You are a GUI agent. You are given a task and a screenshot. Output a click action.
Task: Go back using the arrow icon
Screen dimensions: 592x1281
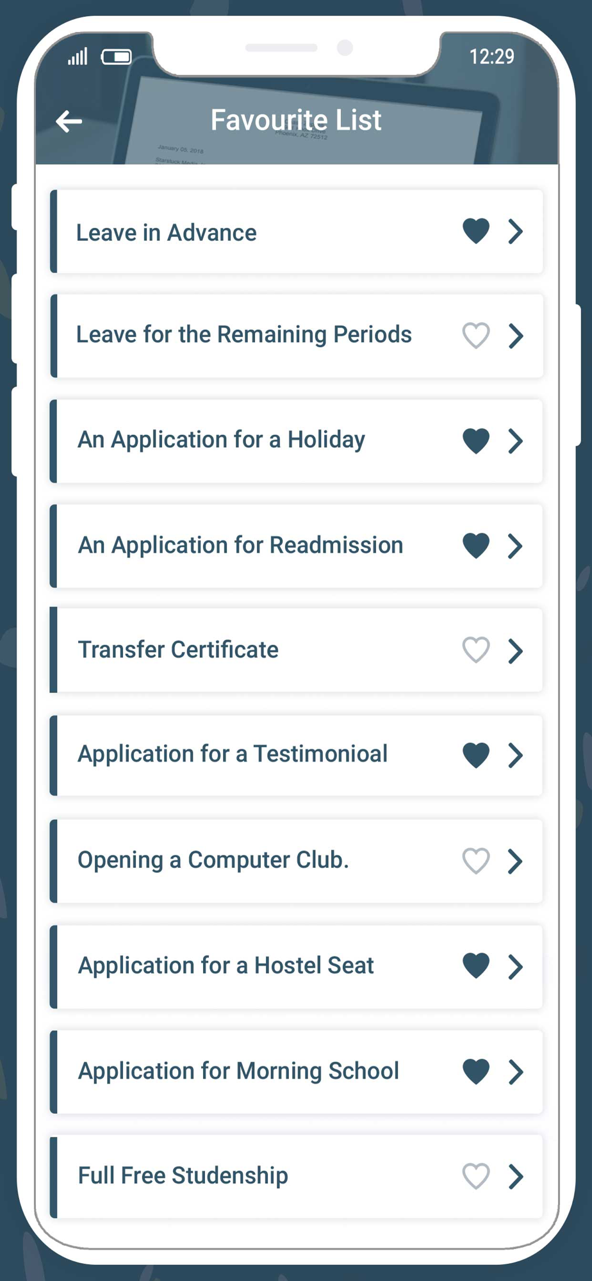pyautogui.click(x=69, y=120)
